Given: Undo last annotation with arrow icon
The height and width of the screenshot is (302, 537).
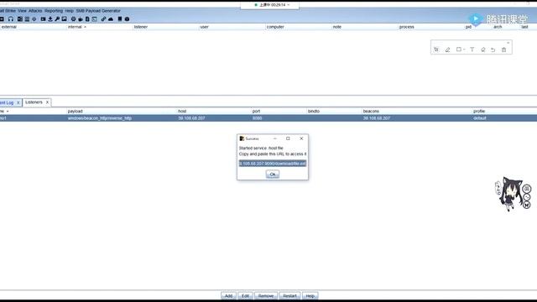Looking at the screenshot, I should 493,49.
